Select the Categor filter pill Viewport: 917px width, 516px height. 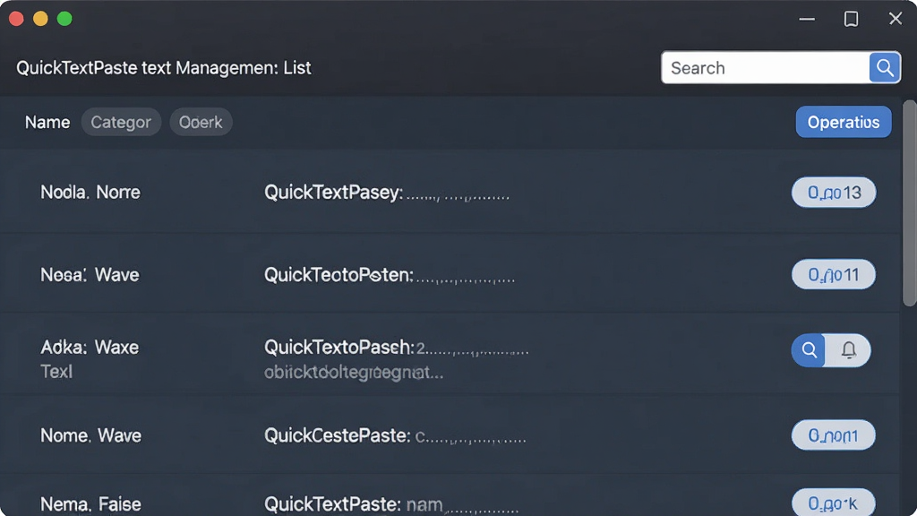point(121,122)
